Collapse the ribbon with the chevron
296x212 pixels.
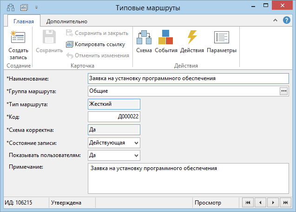(275, 20)
